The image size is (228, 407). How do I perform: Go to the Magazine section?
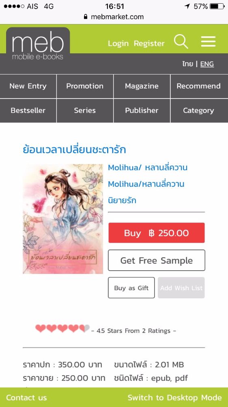coord(142,86)
